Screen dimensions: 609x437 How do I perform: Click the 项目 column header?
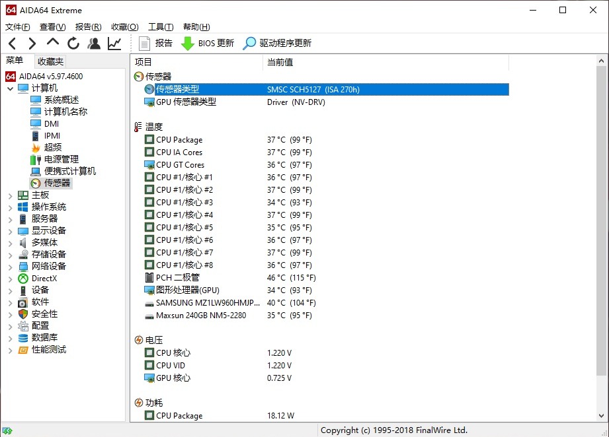coord(198,62)
